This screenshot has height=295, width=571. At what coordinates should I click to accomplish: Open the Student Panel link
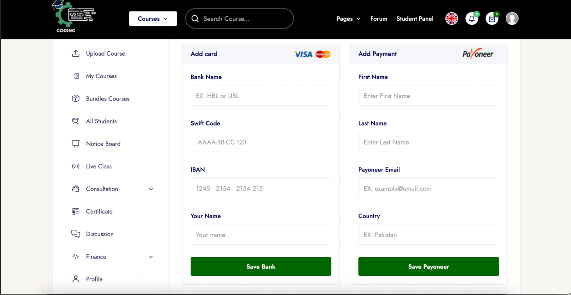pos(415,19)
